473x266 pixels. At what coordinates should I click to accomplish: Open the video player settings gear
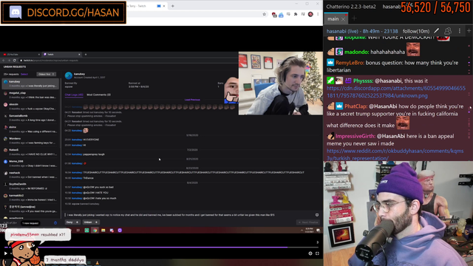(x=310, y=253)
